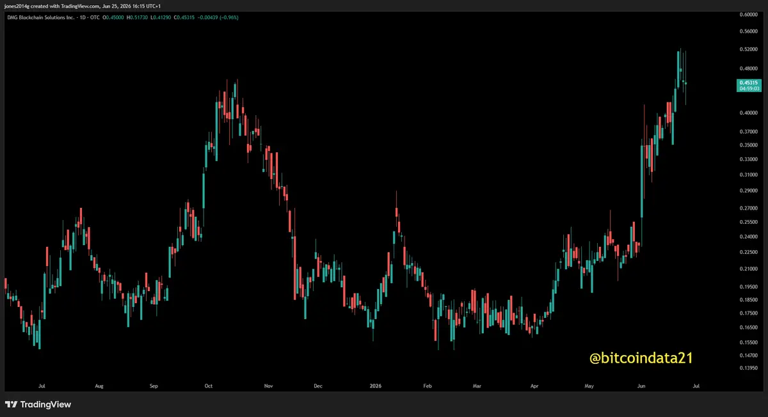This screenshot has height=417, width=768.
Task: Click the 0.16500 price axis label
Action: pyautogui.click(x=748, y=327)
